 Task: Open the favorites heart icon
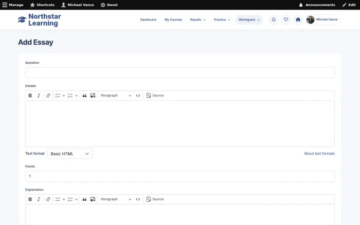click(286, 20)
